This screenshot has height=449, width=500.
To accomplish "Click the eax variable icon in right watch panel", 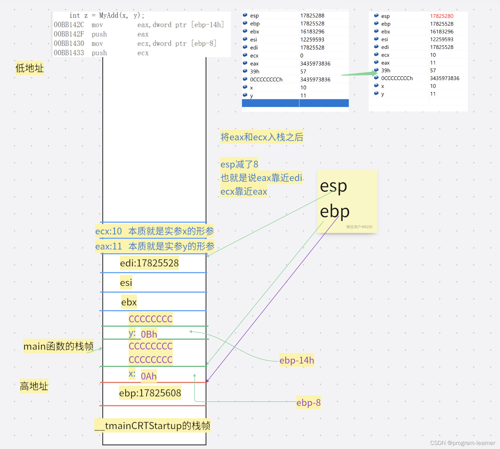I will pos(376,62).
